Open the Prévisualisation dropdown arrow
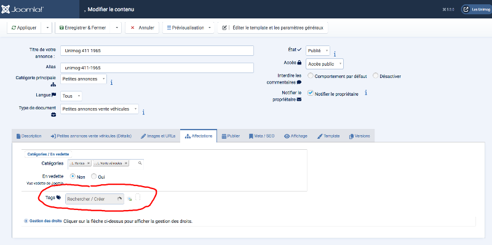This screenshot has height=245, width=492. 209,28
